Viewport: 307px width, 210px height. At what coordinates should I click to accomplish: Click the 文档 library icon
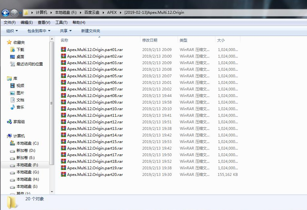pyautogui.click(x=12, y=100)
